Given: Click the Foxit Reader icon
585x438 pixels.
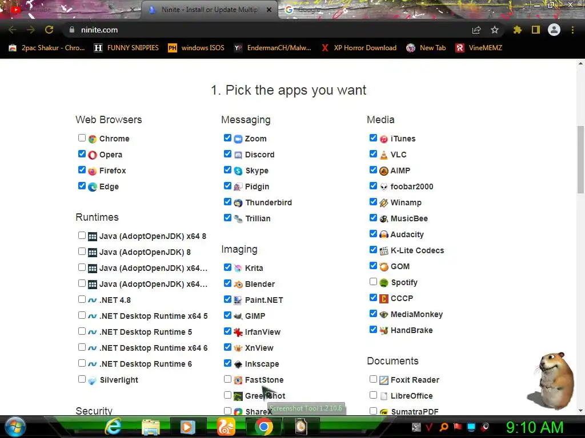Looking at the screenshot, I should [383, 380].
